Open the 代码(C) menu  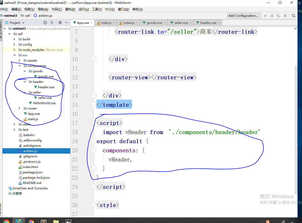(57, 9)
